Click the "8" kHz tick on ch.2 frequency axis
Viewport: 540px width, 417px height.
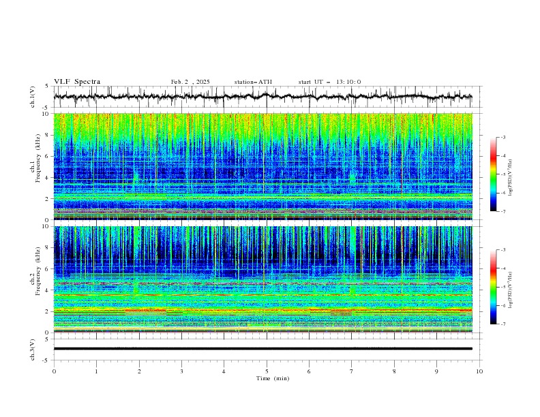click(48, 248)
